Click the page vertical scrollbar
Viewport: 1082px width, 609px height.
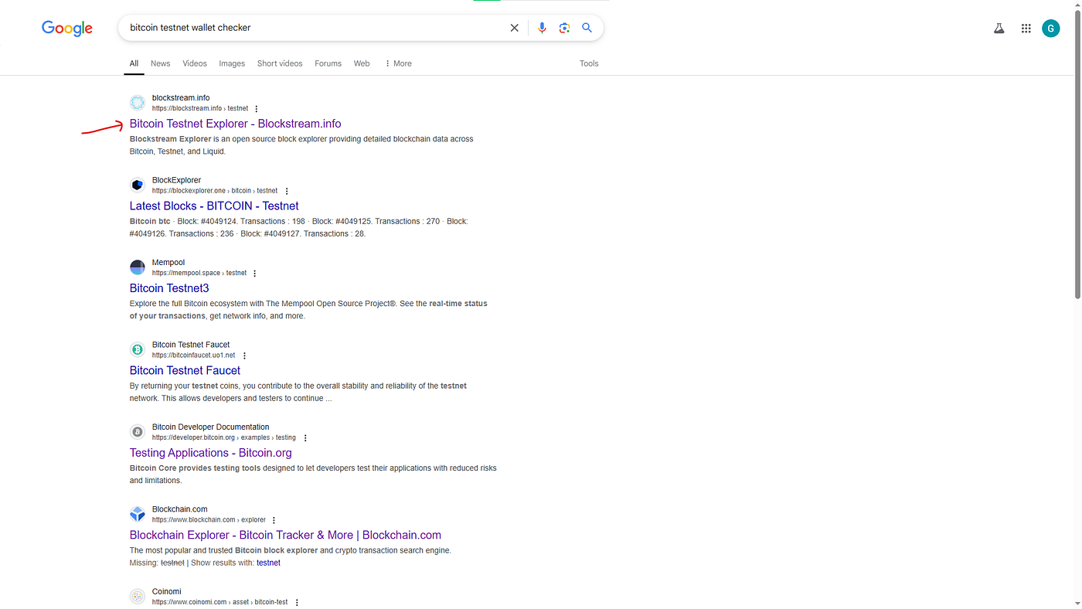click(1077, 155)
